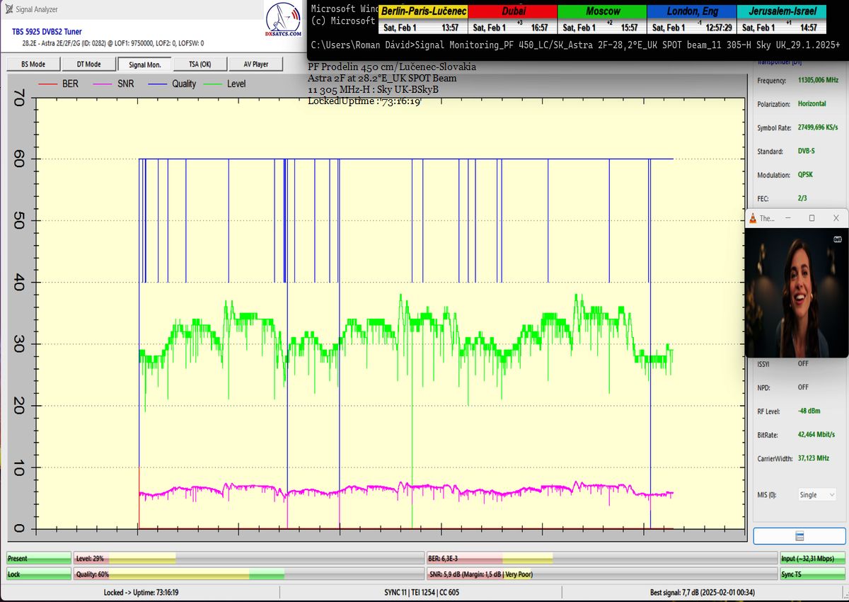The height and width of the screenshot is (602, 849).
Task: Click the DXSATCS.COM satellite dish logo
Action: 283,21
